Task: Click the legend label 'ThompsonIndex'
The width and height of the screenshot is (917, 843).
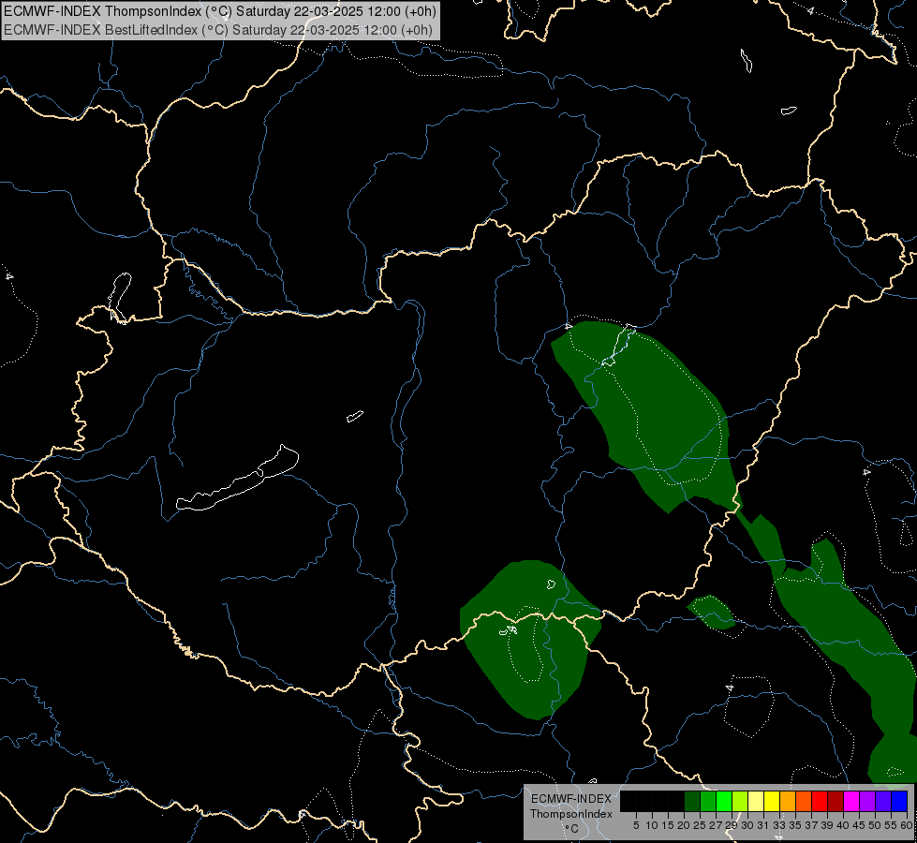Action: click(x=571, y=814)
